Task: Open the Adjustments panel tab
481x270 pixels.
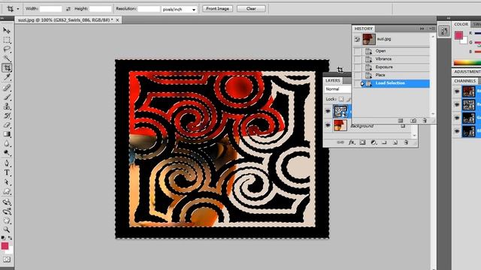Action: tap(467, 72)
